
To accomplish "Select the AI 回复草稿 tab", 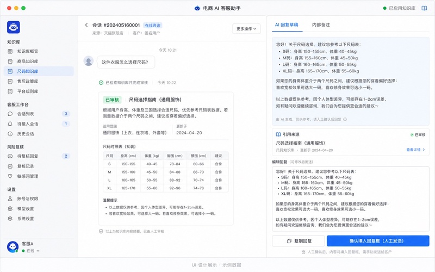I will [x=287, y=24].
